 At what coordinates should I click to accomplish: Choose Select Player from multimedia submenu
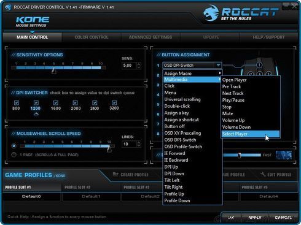(251, 134)
